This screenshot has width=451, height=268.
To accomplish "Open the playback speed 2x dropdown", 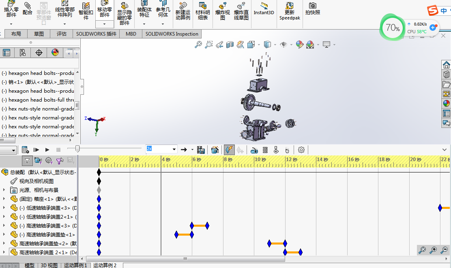I will (x=174, y=149).
